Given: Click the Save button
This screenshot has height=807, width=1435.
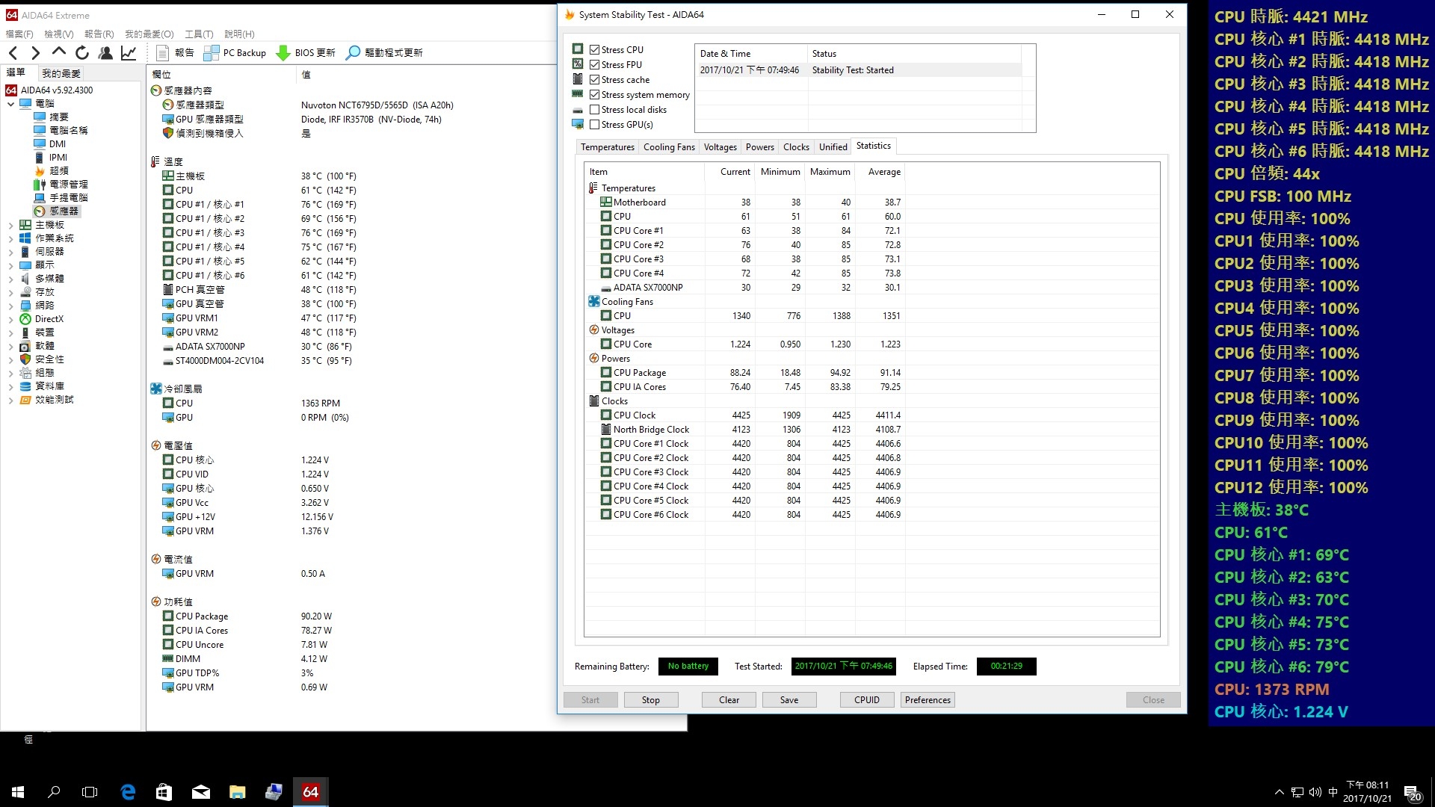Looking at the screenshot, I should click(x=789, y=700).
